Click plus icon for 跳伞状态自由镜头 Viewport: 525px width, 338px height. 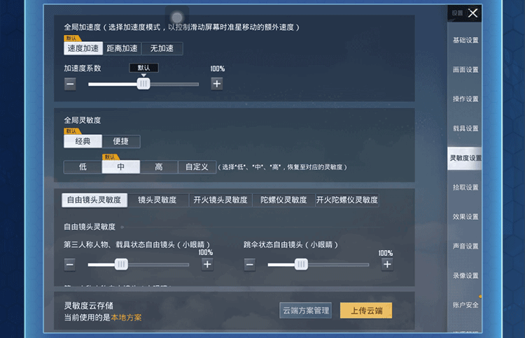click(x=387, y=264)
